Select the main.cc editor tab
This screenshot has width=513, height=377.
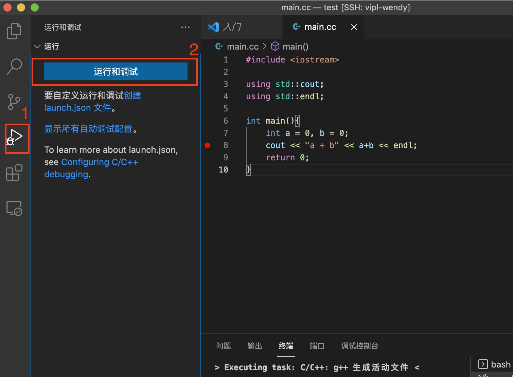pos(320,27)
